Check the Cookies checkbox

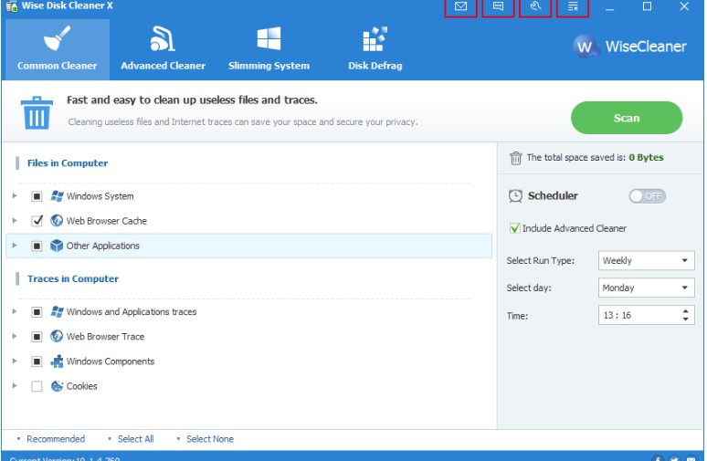pos(37,386)
